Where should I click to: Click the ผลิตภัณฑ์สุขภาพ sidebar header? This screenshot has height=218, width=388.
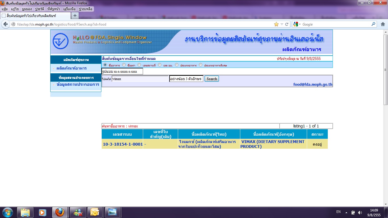(x=76, y=60)
